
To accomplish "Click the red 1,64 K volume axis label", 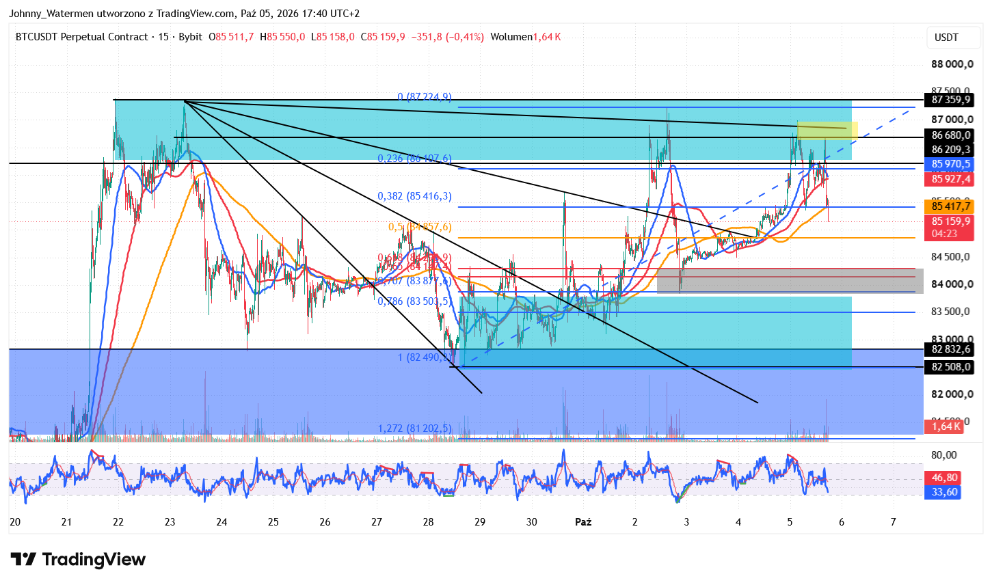I will coord(945,426).
